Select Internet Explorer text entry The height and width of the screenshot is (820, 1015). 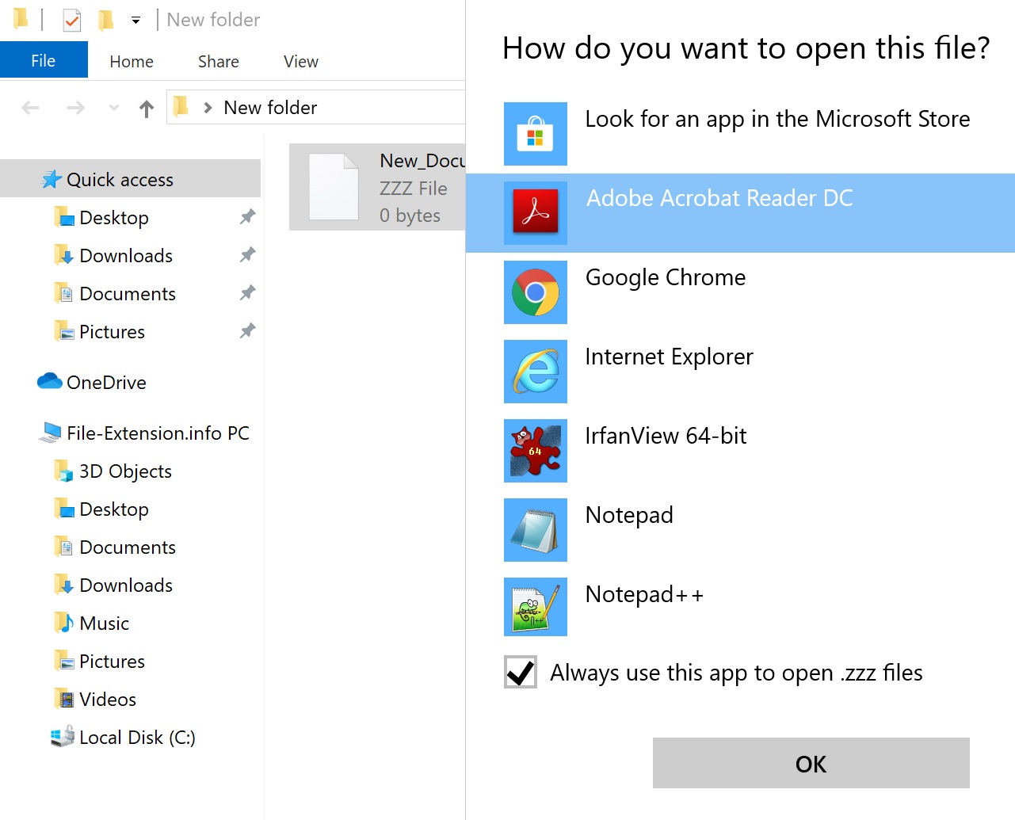click(669, 357)
